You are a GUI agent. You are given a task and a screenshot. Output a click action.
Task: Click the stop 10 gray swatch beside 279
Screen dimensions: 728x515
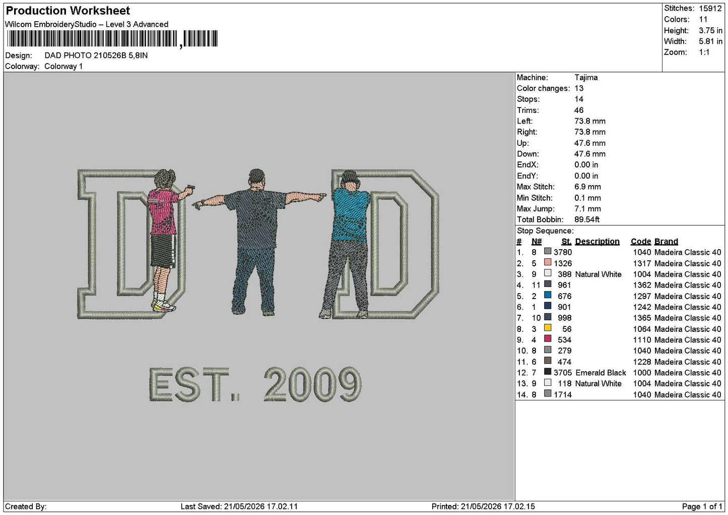[548, 350]
